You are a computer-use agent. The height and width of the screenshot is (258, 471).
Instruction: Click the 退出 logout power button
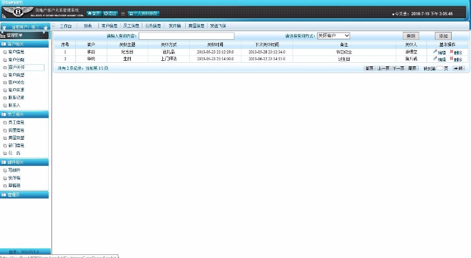point(110,14)
